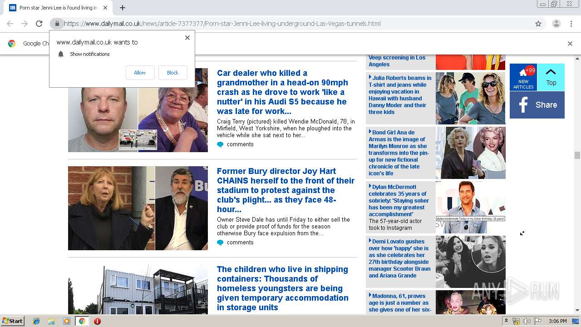Click network tray icon
Screen dimensions: 581x327
point(516,321)
